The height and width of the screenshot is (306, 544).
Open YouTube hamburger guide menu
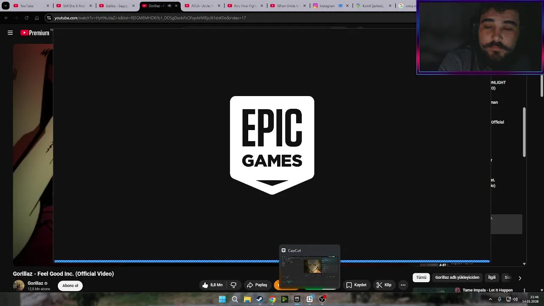(10, 33)
